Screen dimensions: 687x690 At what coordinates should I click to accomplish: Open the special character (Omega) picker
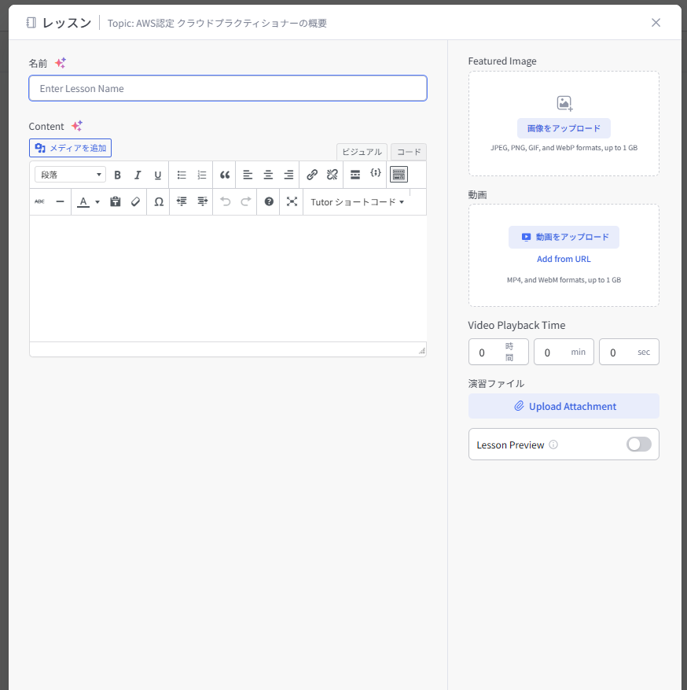pos(159,201)
